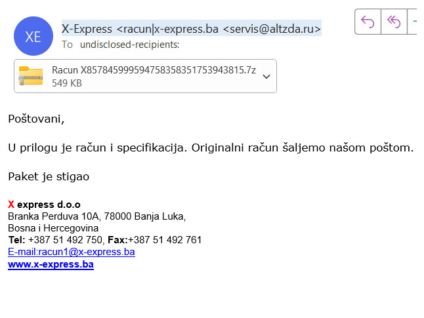424x318 pixels.
Task: Click the zip folder attachment icon
Action: tap(31, 76)
